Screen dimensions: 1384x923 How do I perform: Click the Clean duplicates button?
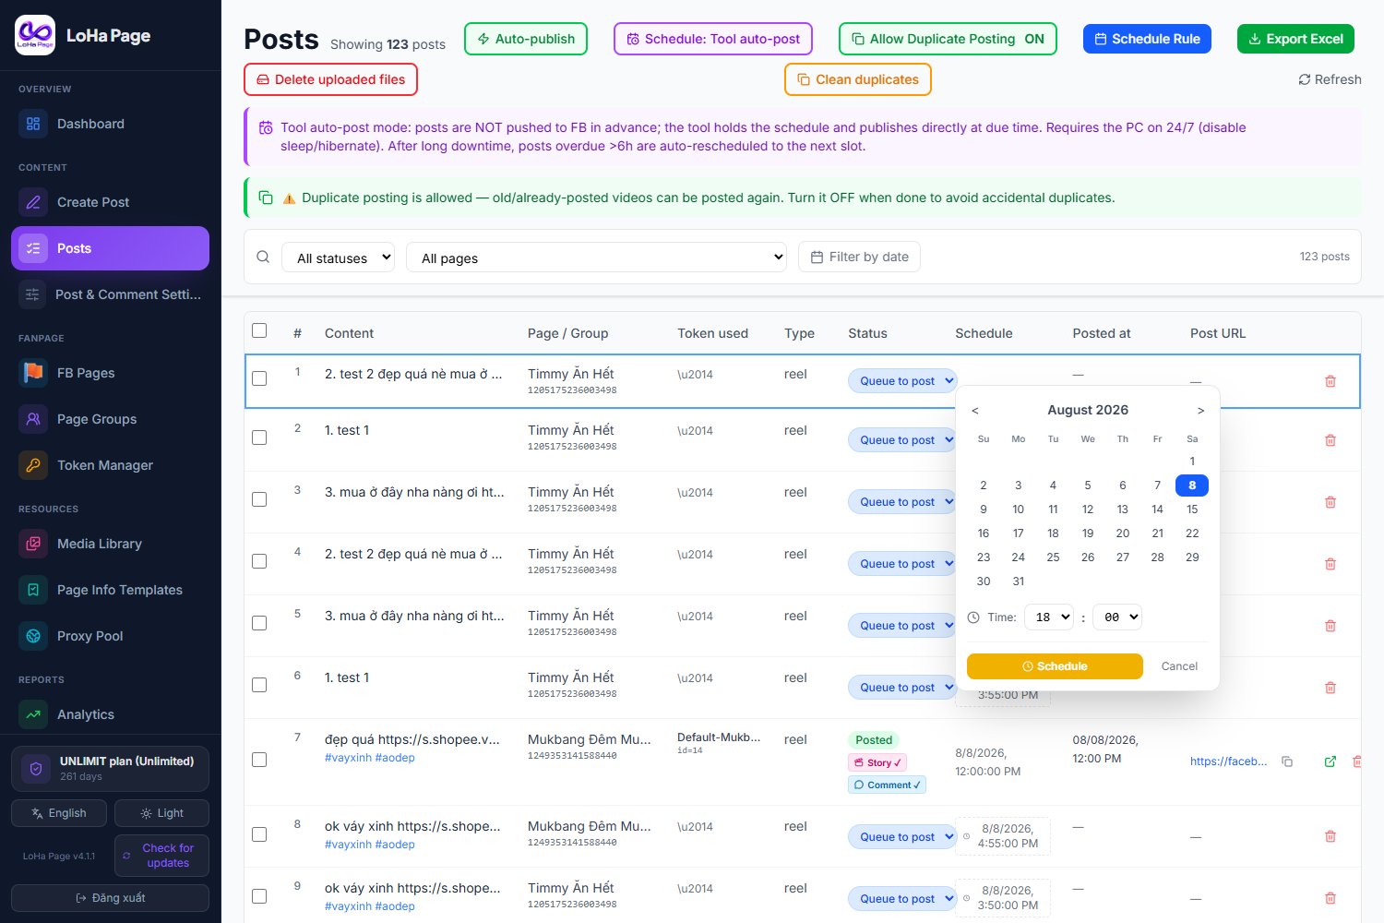tap(857, 79)
